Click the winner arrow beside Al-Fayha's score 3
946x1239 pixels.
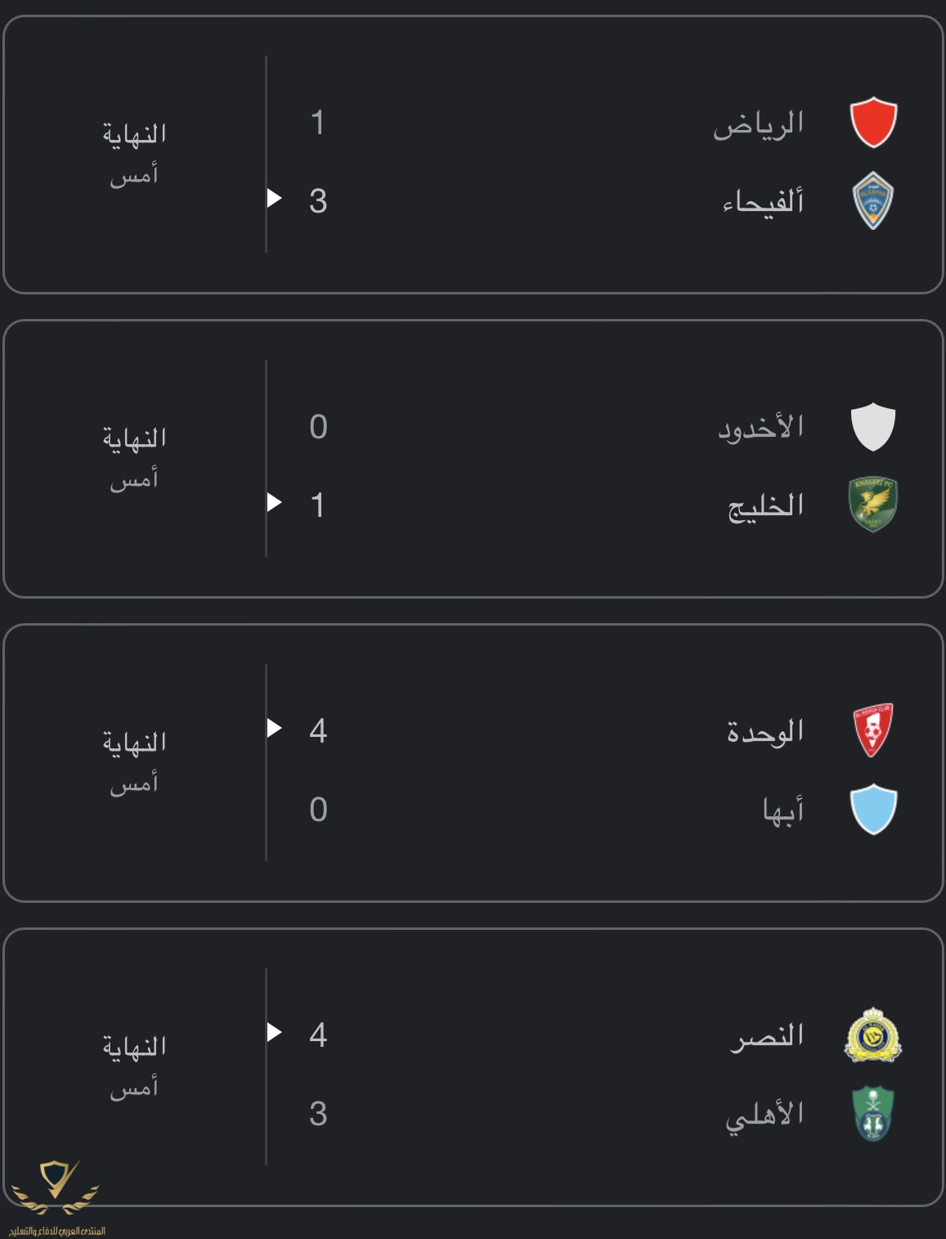click(x=275, y=198)
